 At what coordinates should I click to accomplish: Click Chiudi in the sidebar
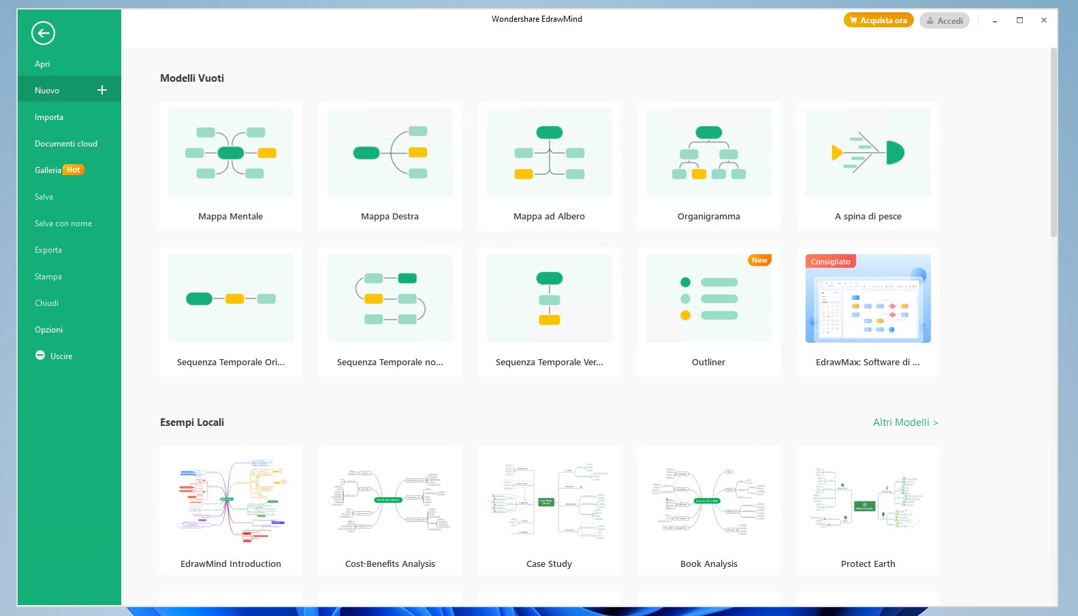coord(46,303)
